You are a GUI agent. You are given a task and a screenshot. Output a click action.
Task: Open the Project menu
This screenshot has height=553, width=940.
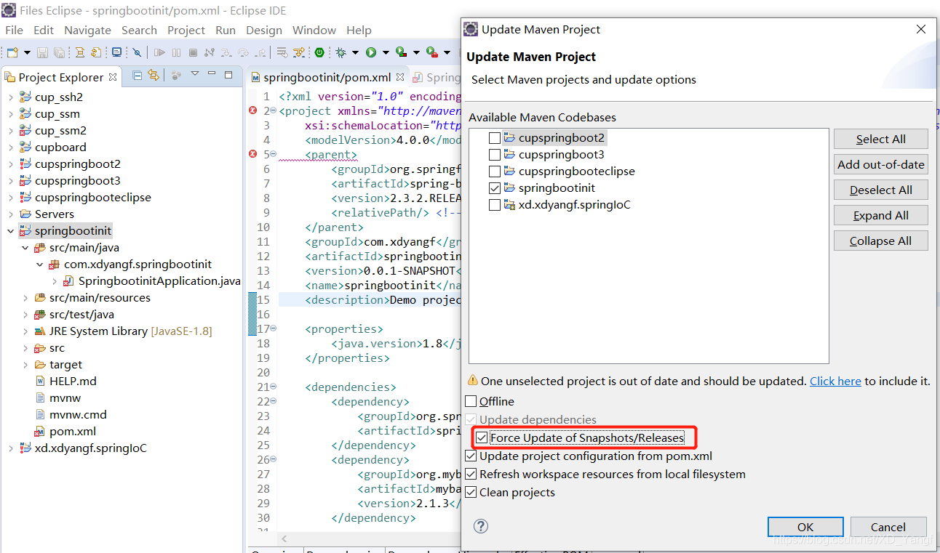pyautogui.click(x=186, y=30)
